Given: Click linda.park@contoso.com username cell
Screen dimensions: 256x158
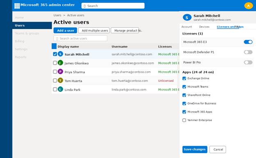Looking at the screenshot, I should (x=129, y=89).
